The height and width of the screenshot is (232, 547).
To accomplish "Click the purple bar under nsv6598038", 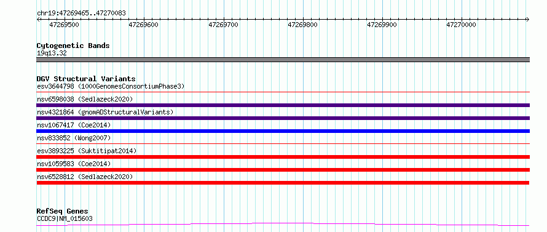I will tap(283, 105).
